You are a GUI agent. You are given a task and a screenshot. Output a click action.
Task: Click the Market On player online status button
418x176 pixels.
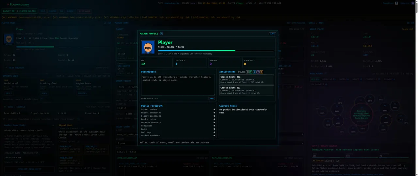pyautogui.click(x=19, y=11)
